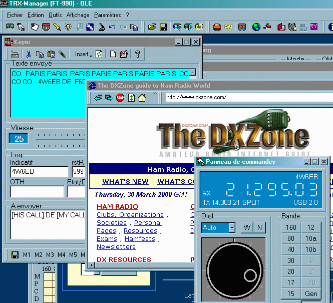This screenshot has height=303, width=333.
Task: Click the browser back arrow
Action: (x=98, y=98)
